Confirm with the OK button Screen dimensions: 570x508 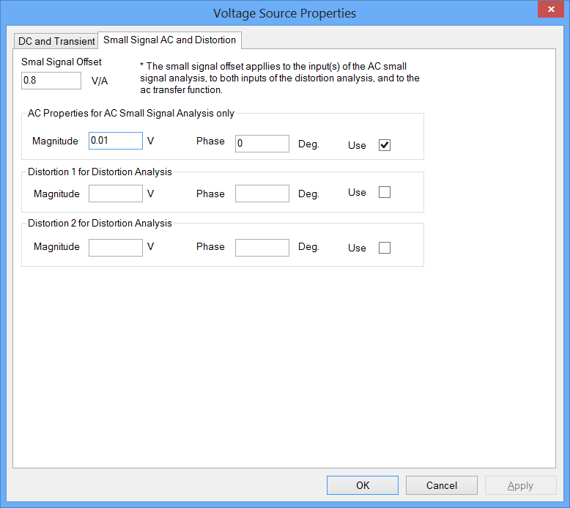click(x=363, y=485)
